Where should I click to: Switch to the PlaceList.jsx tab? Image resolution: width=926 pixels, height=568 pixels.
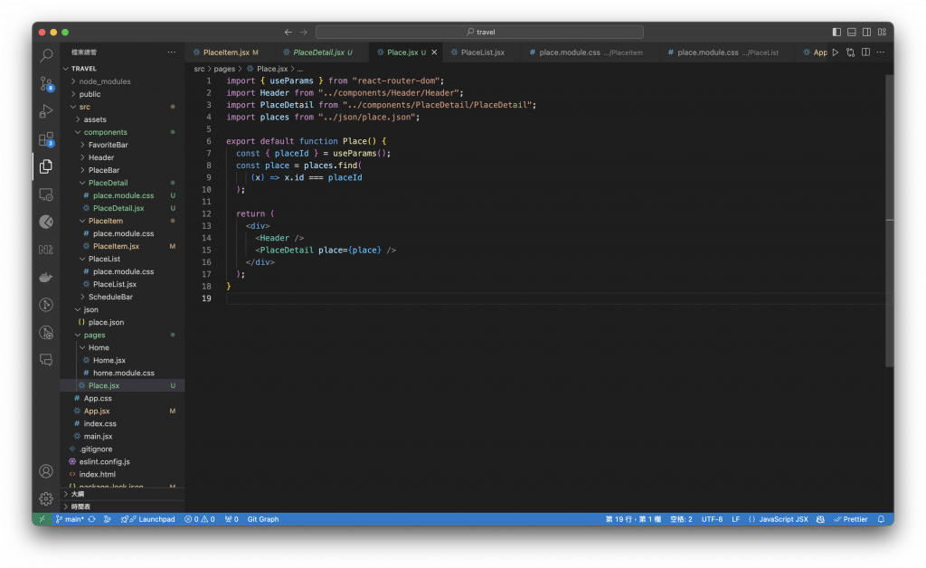tap(483, 52)
